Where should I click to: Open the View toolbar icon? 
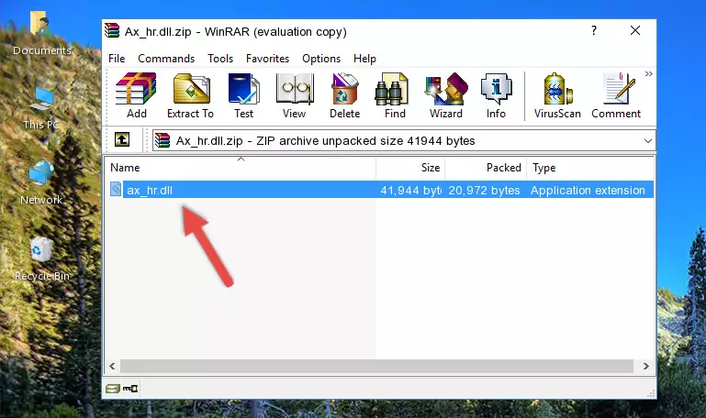pyautogui.click(x=295, y=95)
